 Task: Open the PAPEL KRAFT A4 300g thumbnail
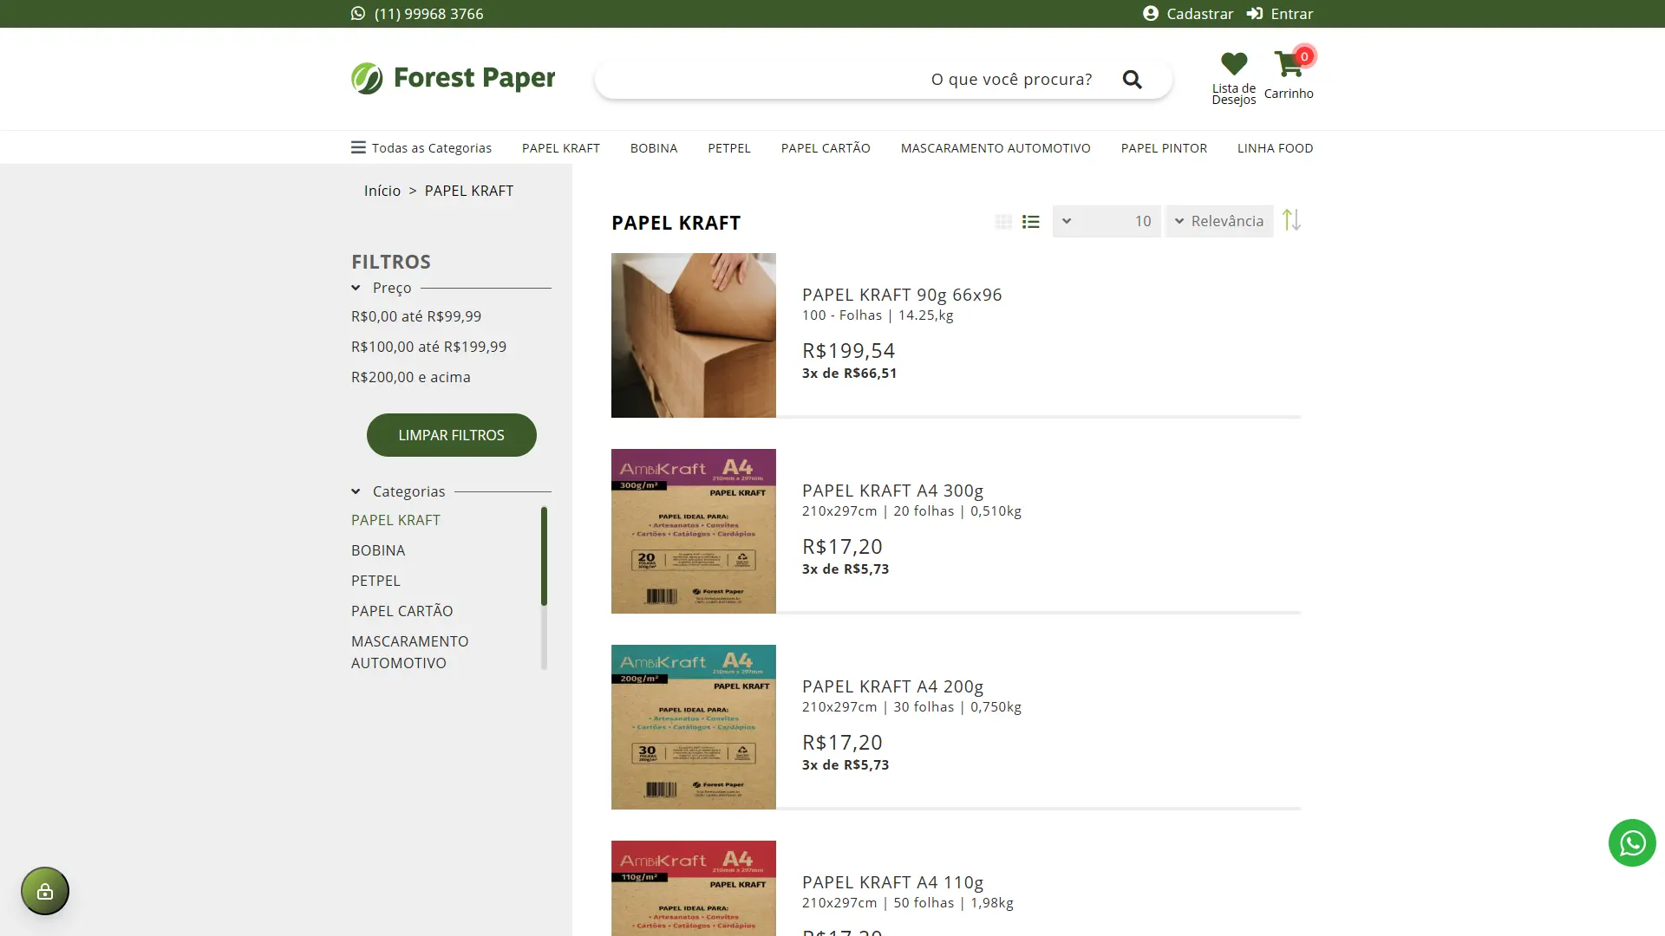pyautogui.click(x=694, y=531)
